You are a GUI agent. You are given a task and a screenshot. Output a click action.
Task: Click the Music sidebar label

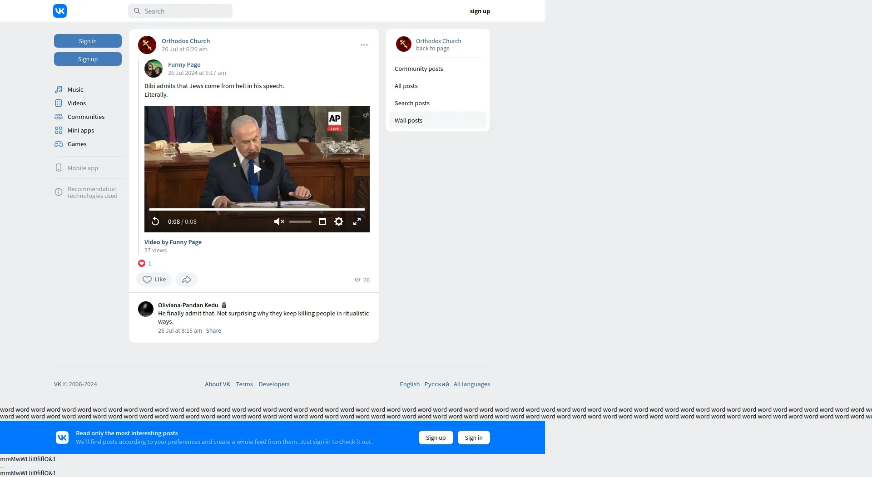click(75, 89)
